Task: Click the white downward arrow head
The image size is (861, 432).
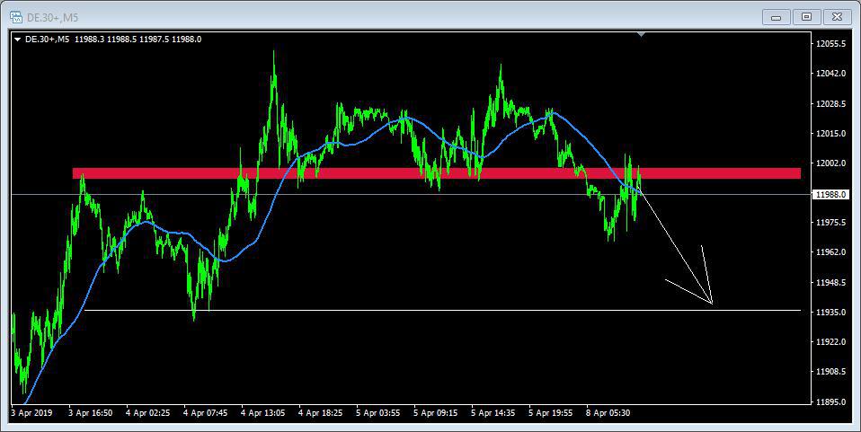Action: (710, 302)
